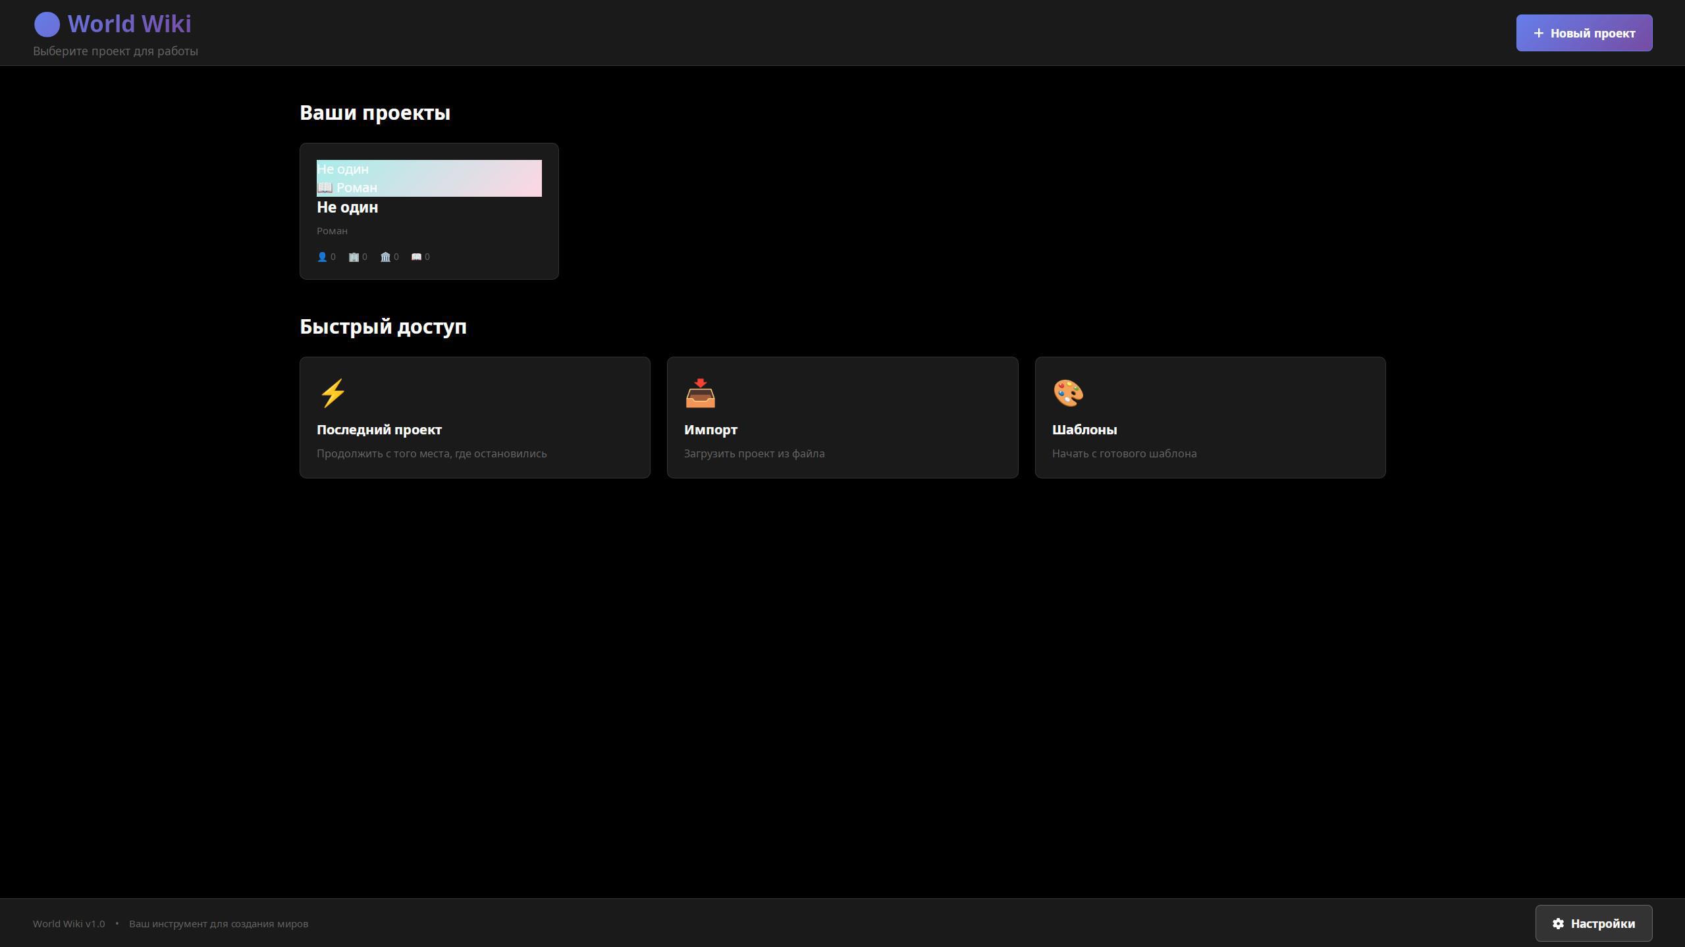
Task: Click the gradient project cover banner
Action: [461, 178]
